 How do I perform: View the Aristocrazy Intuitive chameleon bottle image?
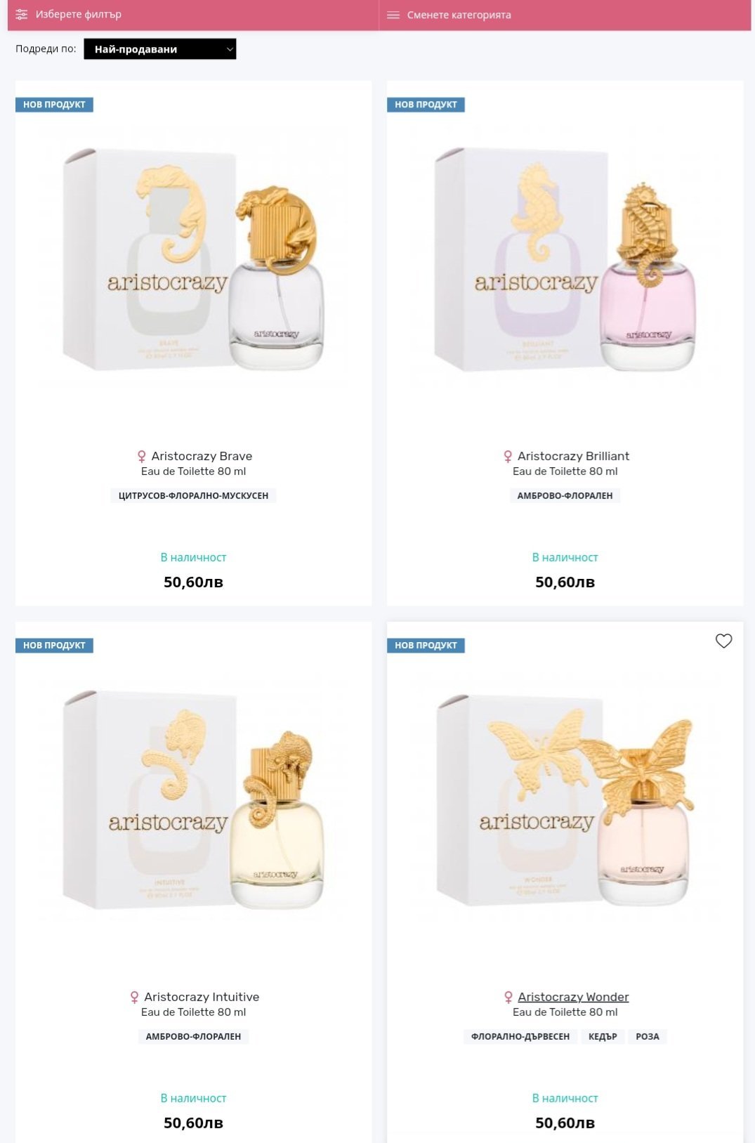pyautogui.click(x=193, y=801)
